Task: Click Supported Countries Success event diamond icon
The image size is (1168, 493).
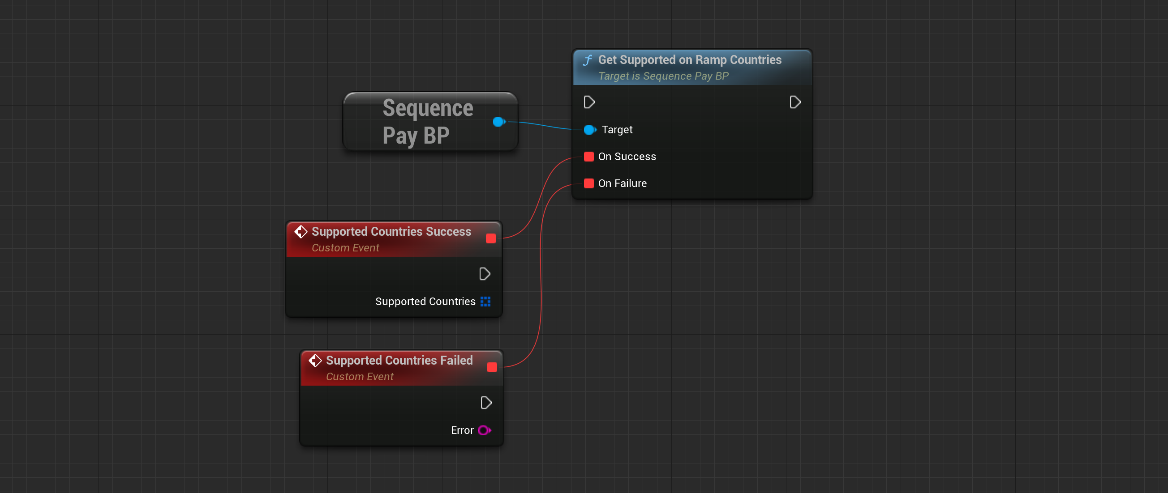Action: [301, 232]
